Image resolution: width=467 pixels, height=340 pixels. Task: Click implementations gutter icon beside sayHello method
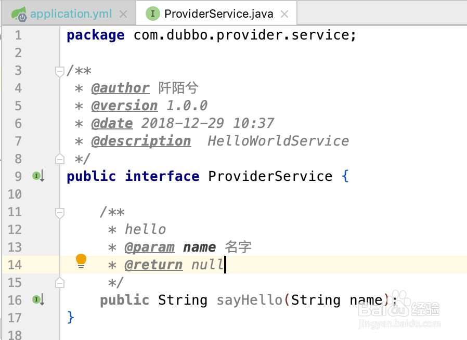(x=38, y=300)
